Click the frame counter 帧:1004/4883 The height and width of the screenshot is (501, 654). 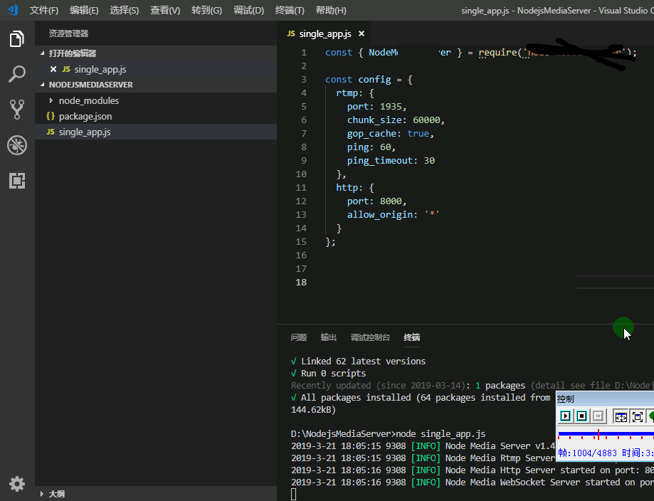pos(587,453)
